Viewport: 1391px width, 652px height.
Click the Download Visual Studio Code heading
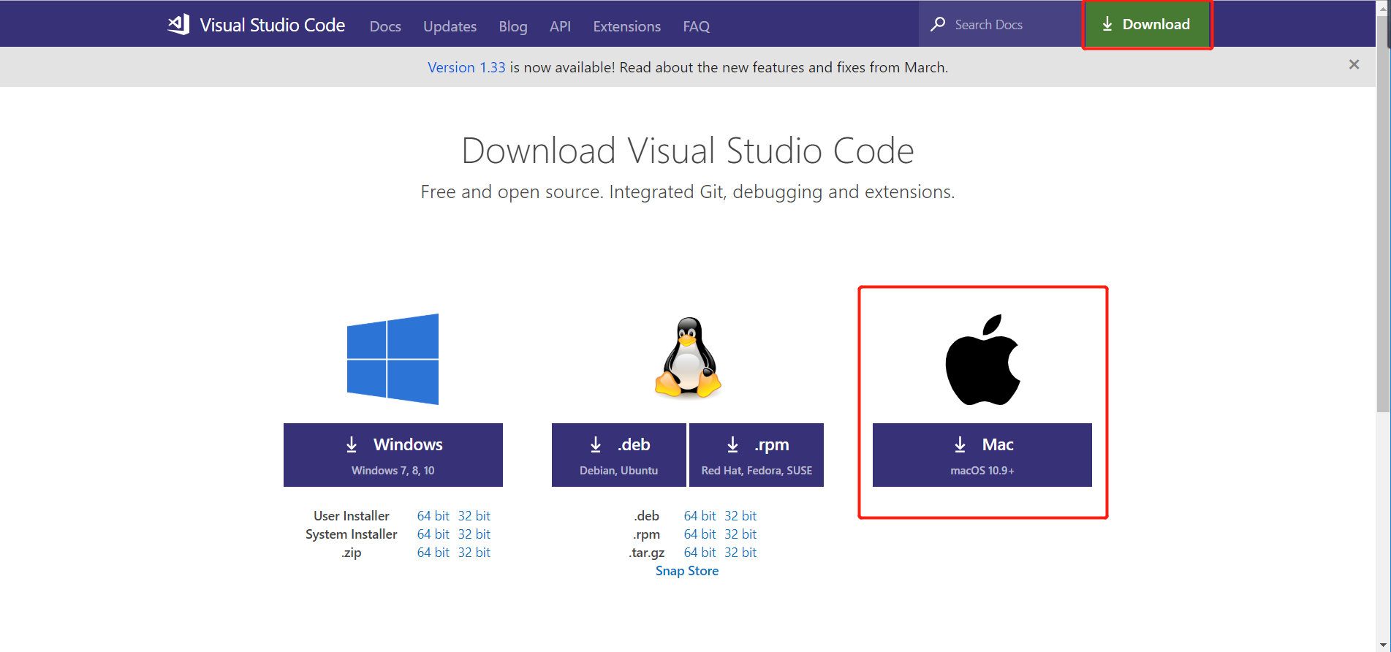[688, 151]
